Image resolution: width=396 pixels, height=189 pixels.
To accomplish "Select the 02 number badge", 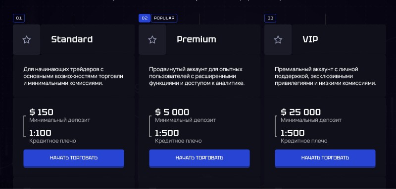I will pyautogui.click(x=145, y=18).
